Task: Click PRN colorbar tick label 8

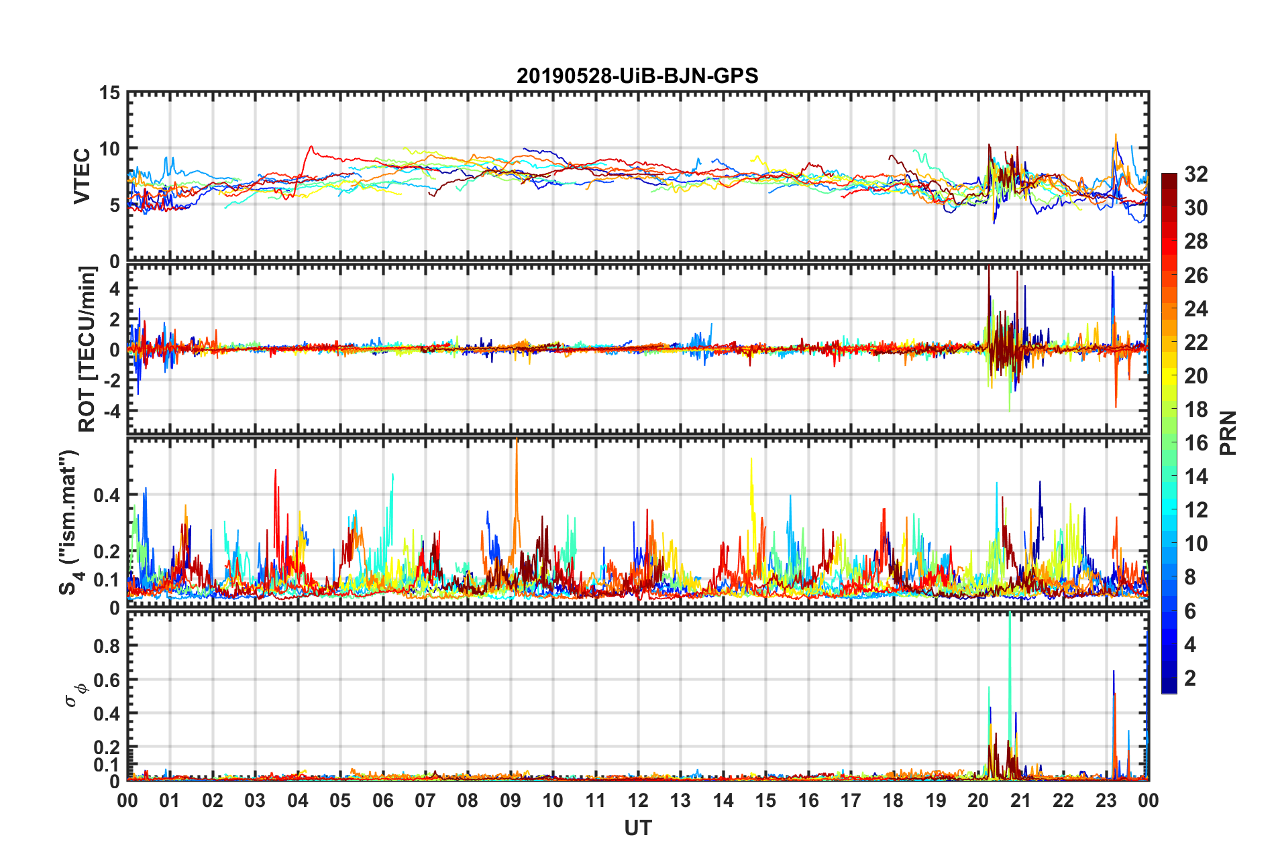Action: point(1190,577)
